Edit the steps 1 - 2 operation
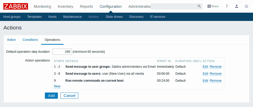The height and width of the screenshot is (107, 253). click(205, 67)
